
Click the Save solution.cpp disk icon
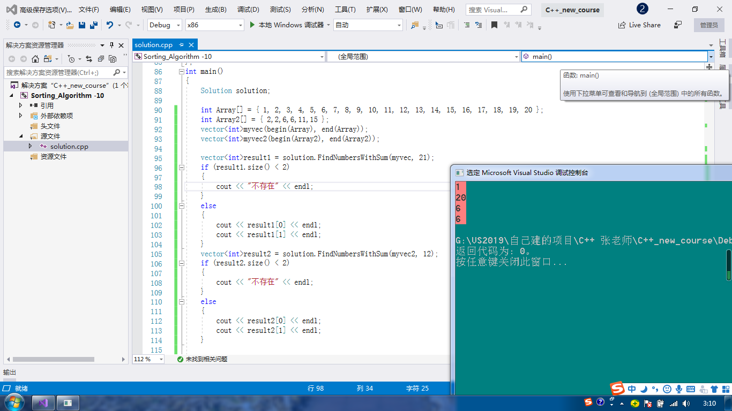(82, 25)
